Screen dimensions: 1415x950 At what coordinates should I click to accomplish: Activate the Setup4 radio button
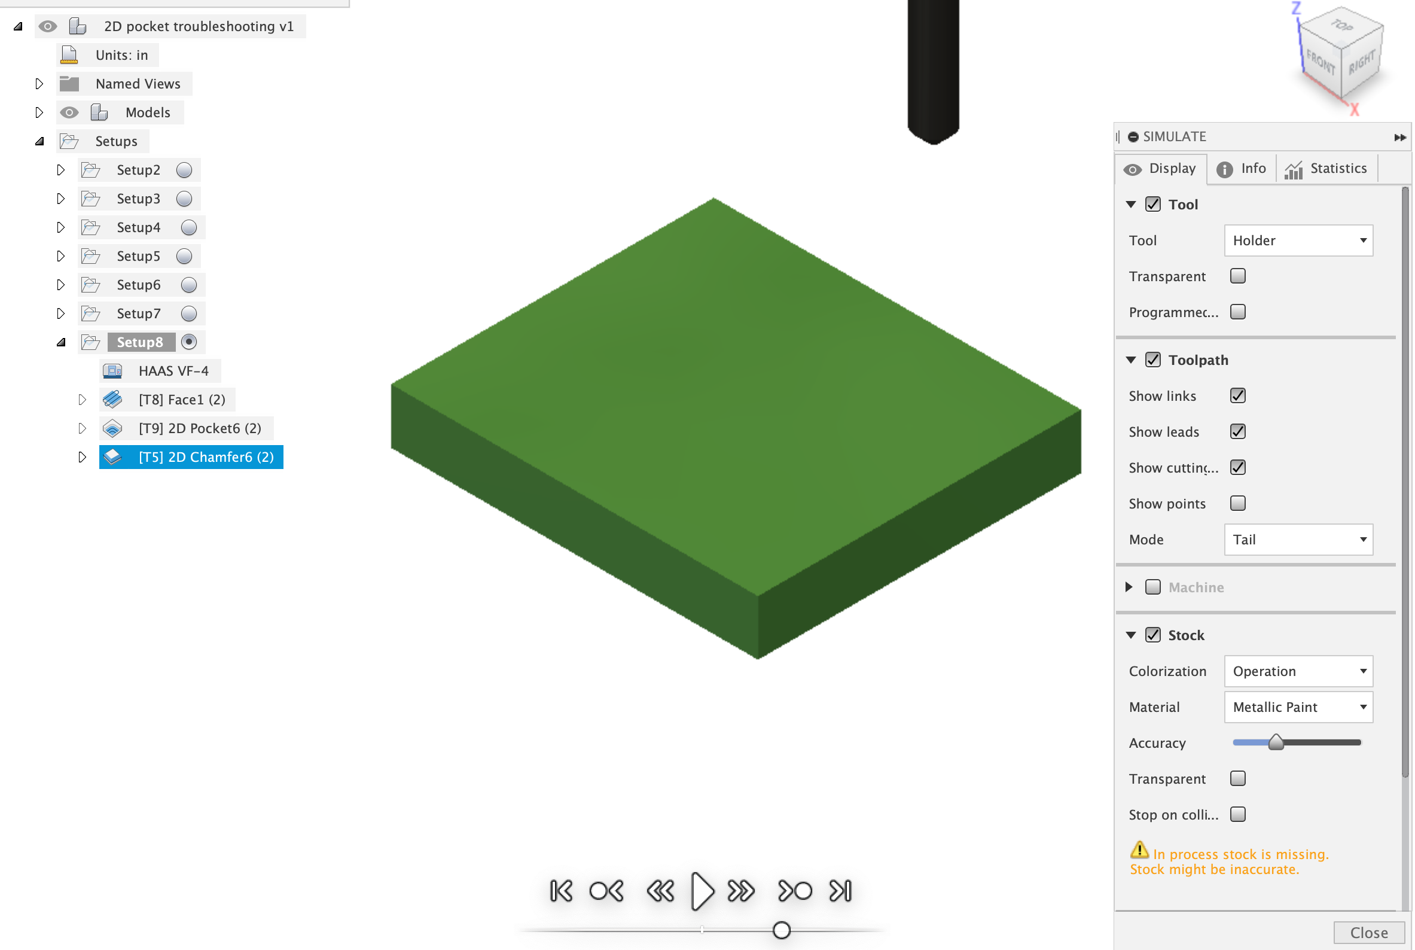click(x=189, y=227)
